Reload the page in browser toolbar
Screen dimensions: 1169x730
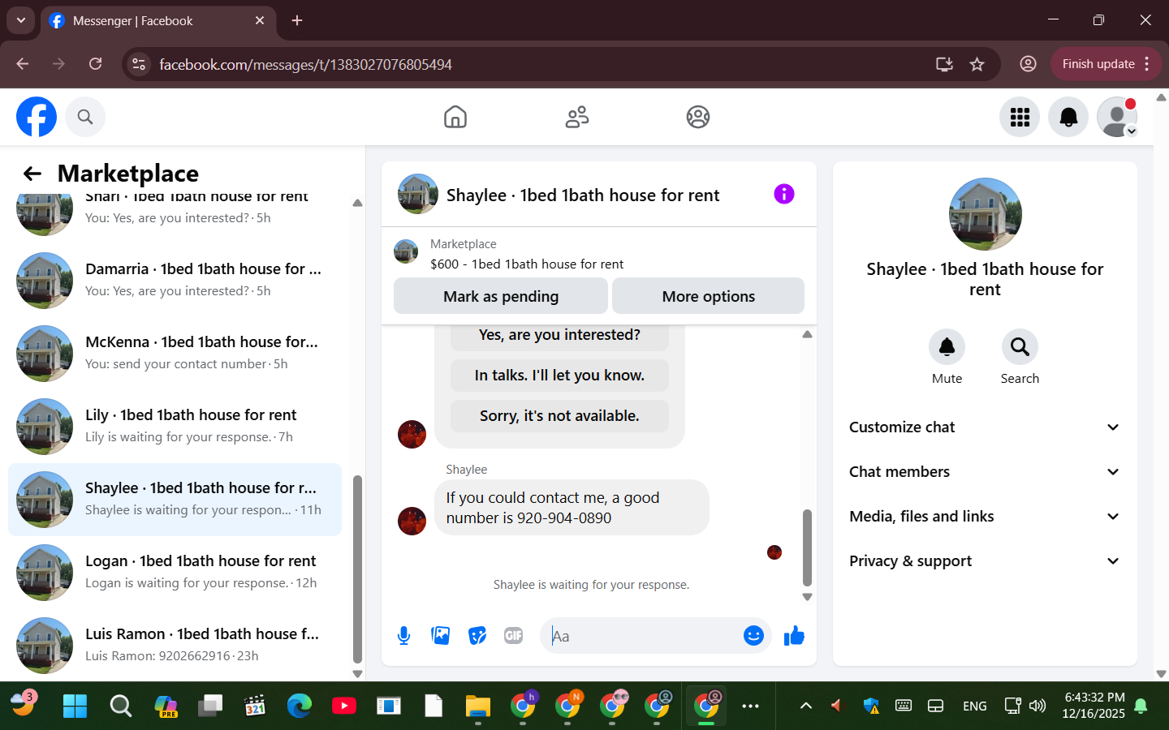click(x=96, y=64)
